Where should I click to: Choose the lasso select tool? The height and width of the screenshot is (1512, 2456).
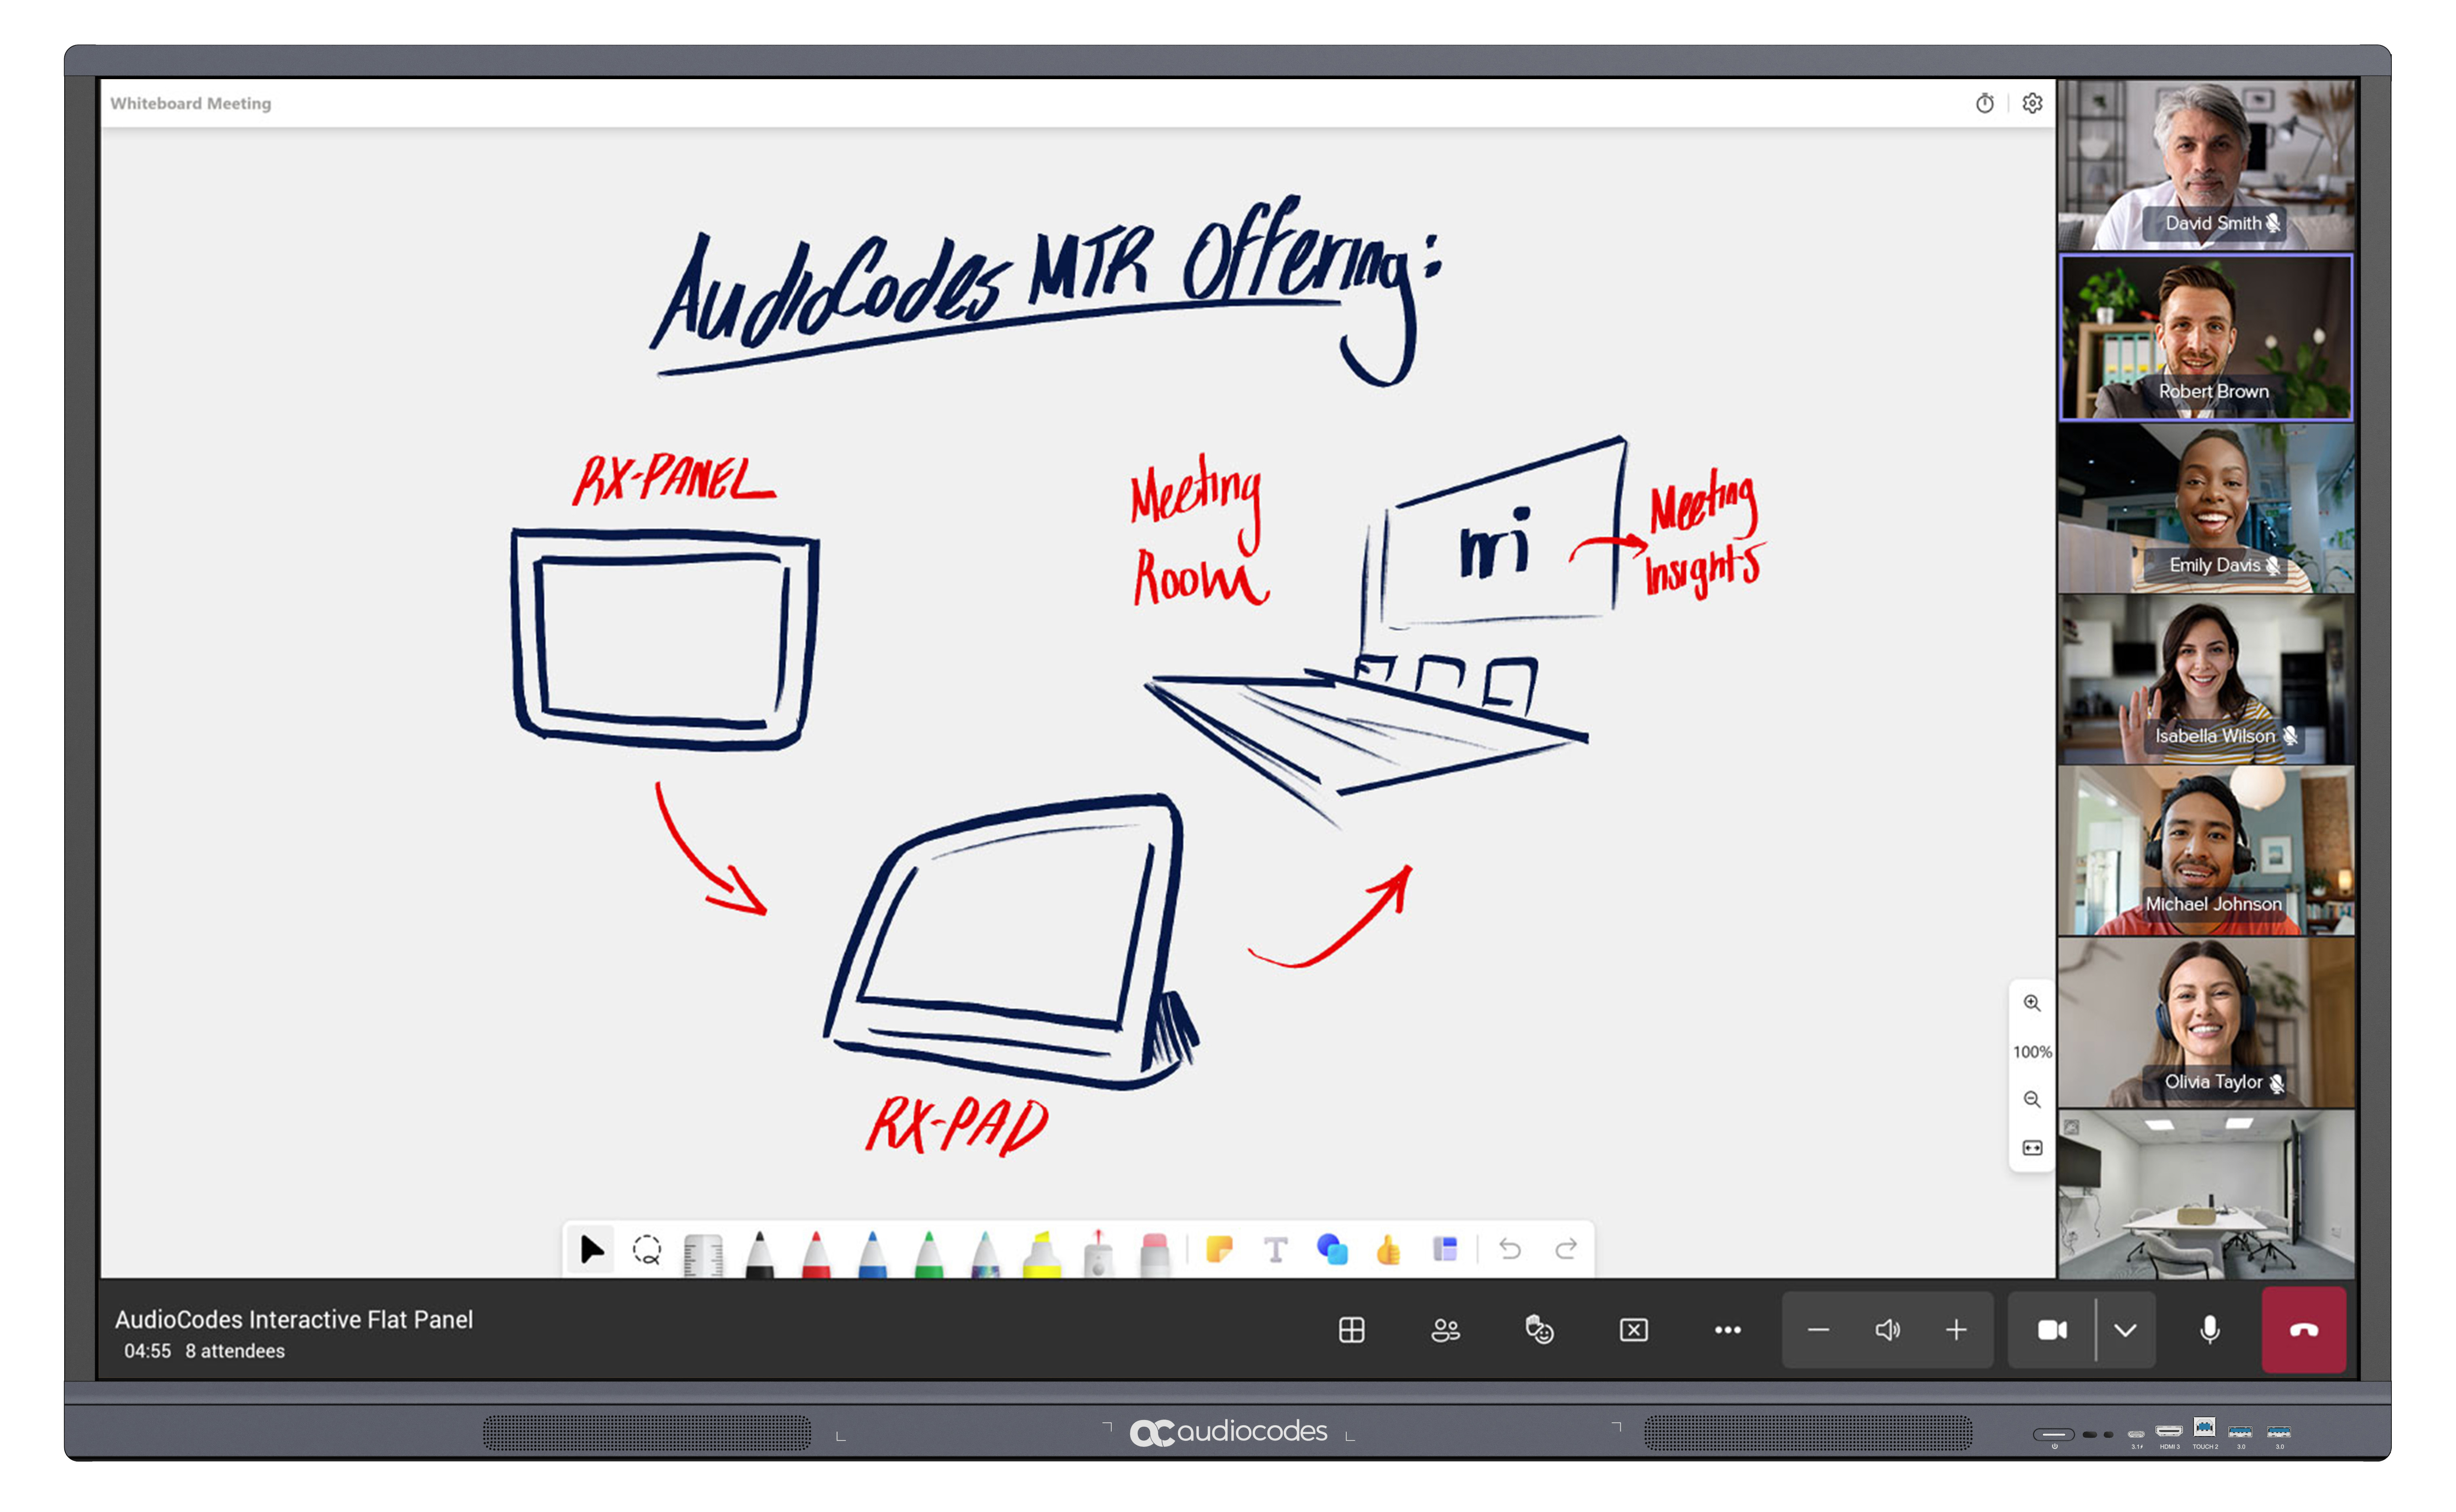point(647,1249)
